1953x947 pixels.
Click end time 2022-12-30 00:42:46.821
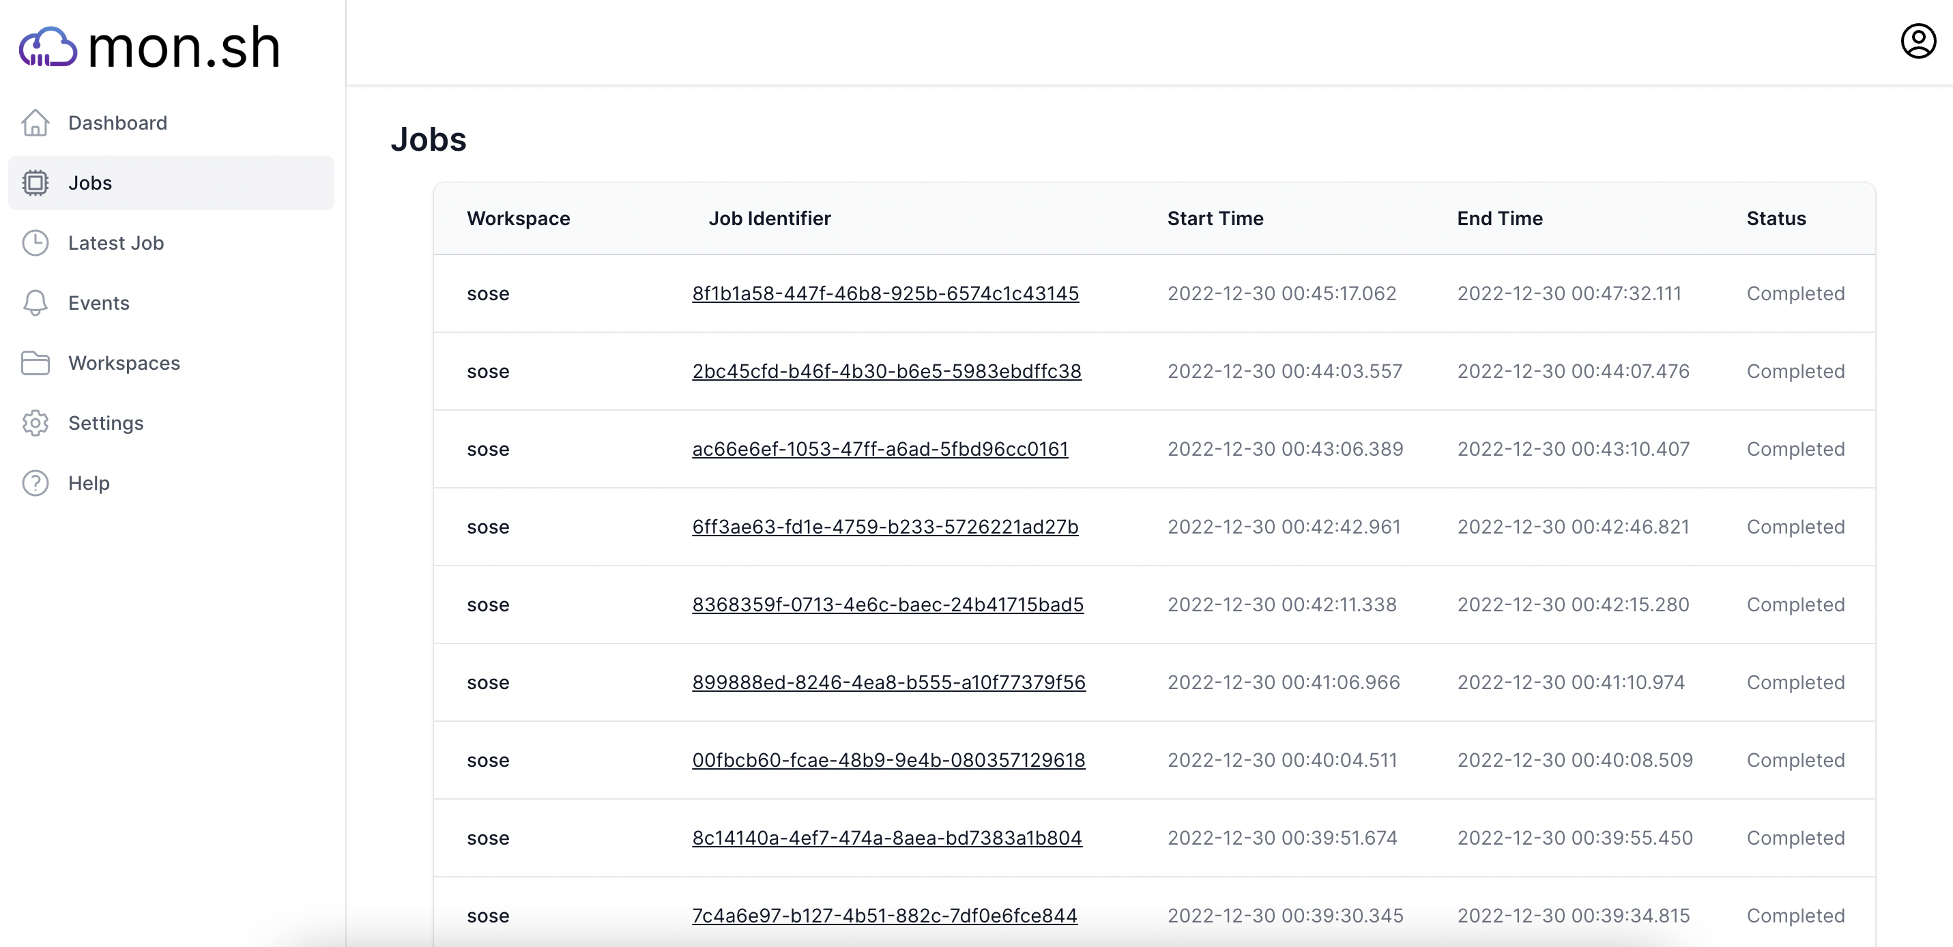(x=1573, y=527)
